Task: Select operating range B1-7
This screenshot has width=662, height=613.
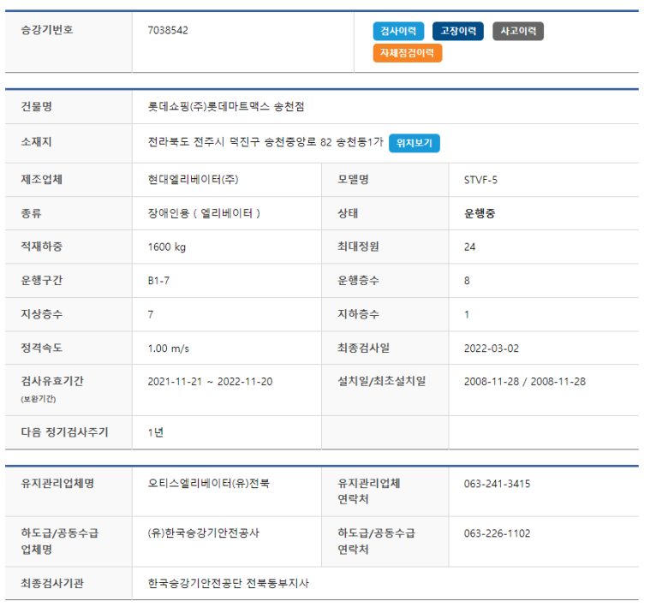Action: point(158,281)
